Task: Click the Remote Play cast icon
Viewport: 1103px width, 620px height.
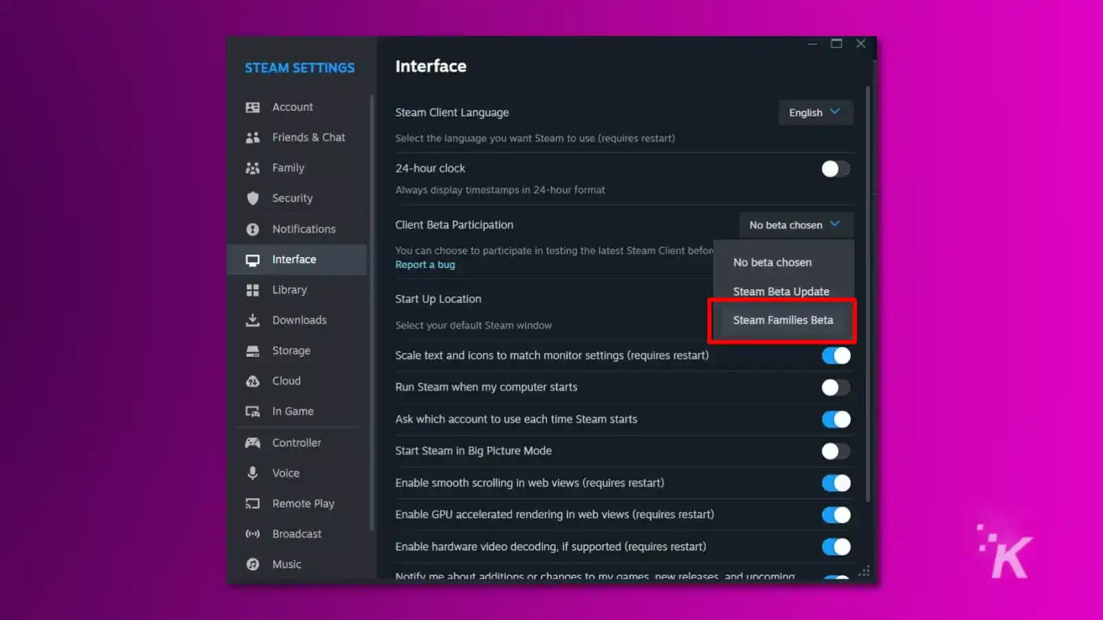Action: 253,504
